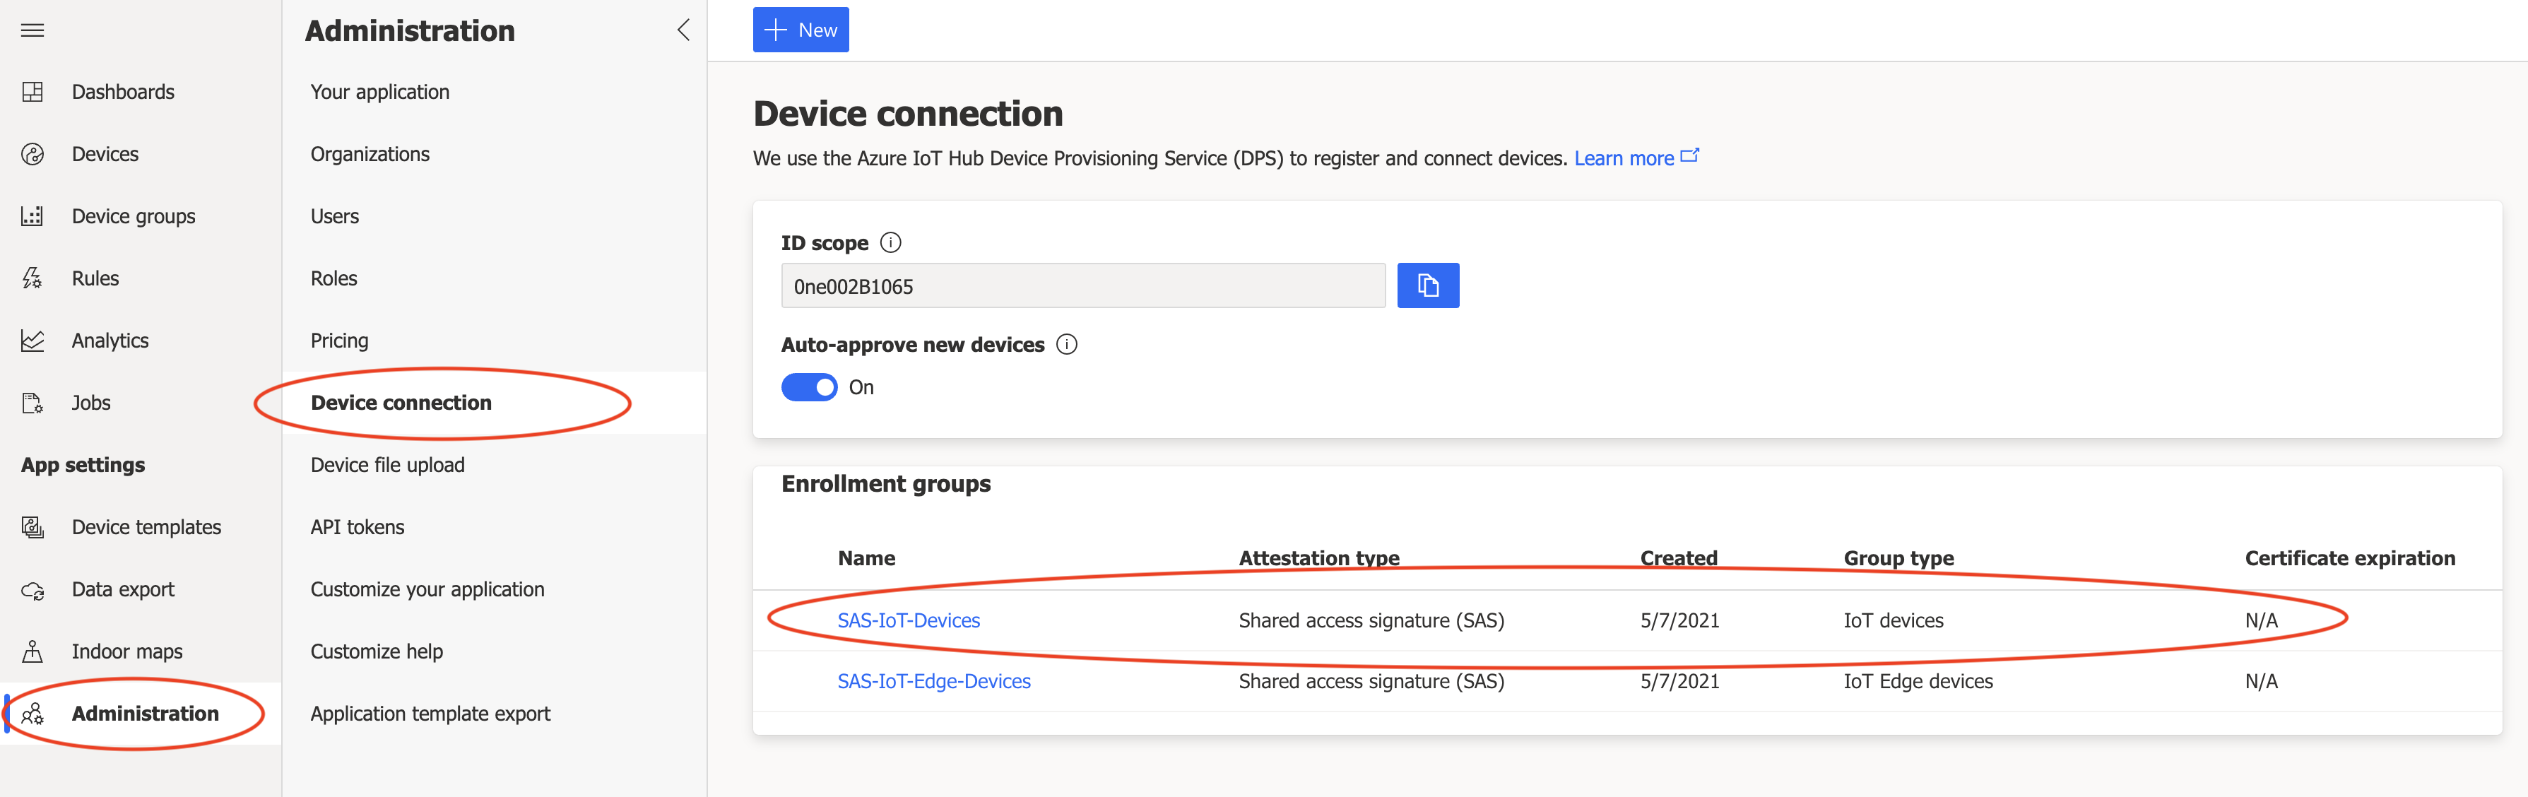The height and width of the screenshot is (797, 2528).
Task: Open Data export in sidebar
Action: click(123, 590)
